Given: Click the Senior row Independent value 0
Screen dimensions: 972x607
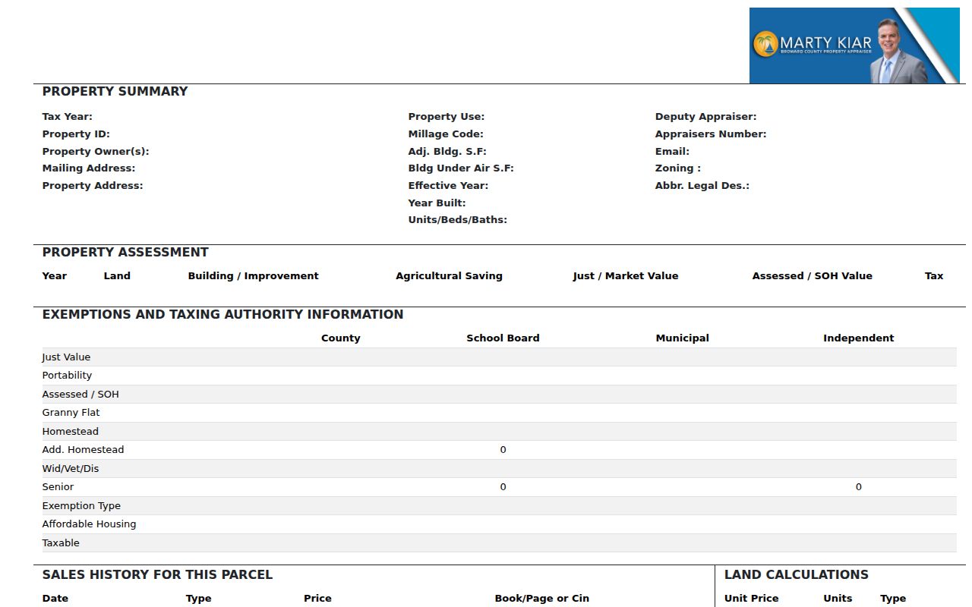Looking at the screenshot, I should 859,487.
